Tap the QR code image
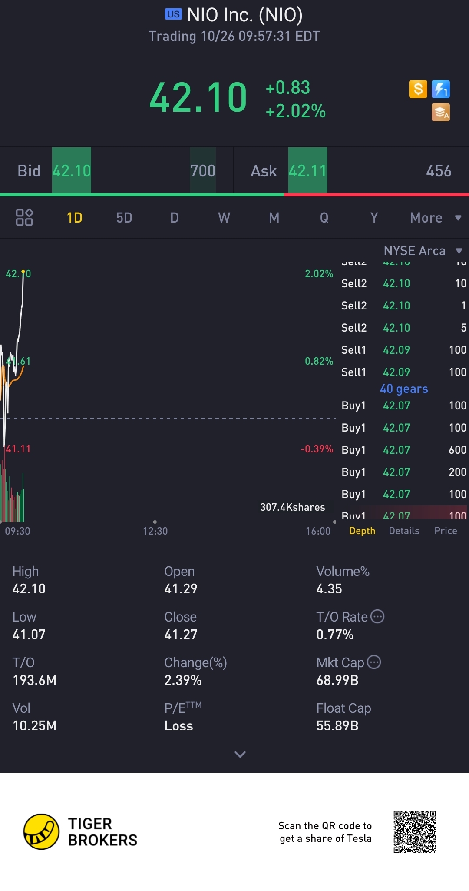Viewport: 469px width, 891px height. [415, 832]
